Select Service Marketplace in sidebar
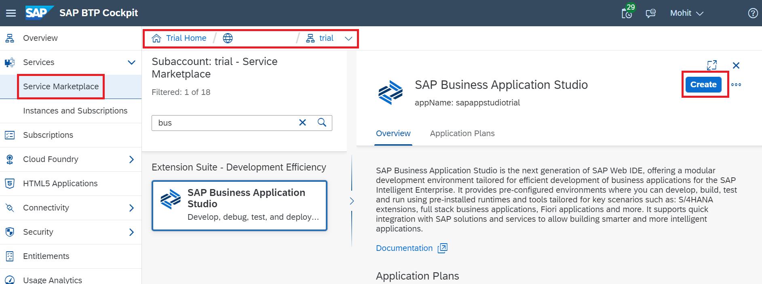Viewport: 762px width, 284px height. [x=61, y=86]
